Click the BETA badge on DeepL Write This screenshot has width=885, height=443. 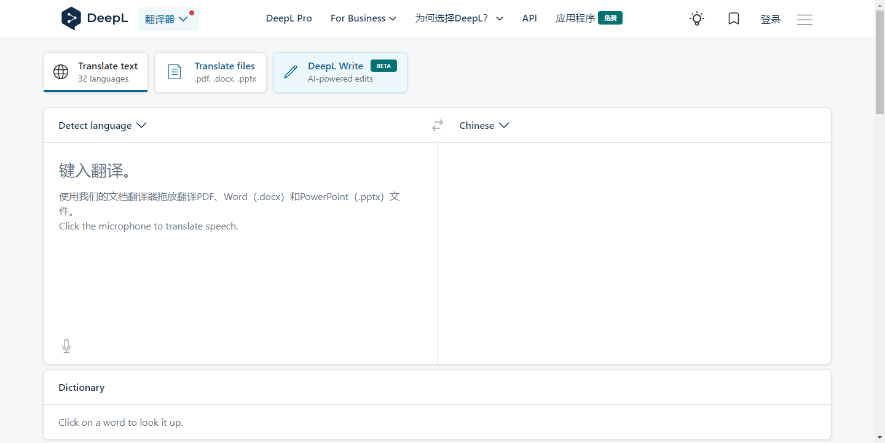tap(383, 66)
